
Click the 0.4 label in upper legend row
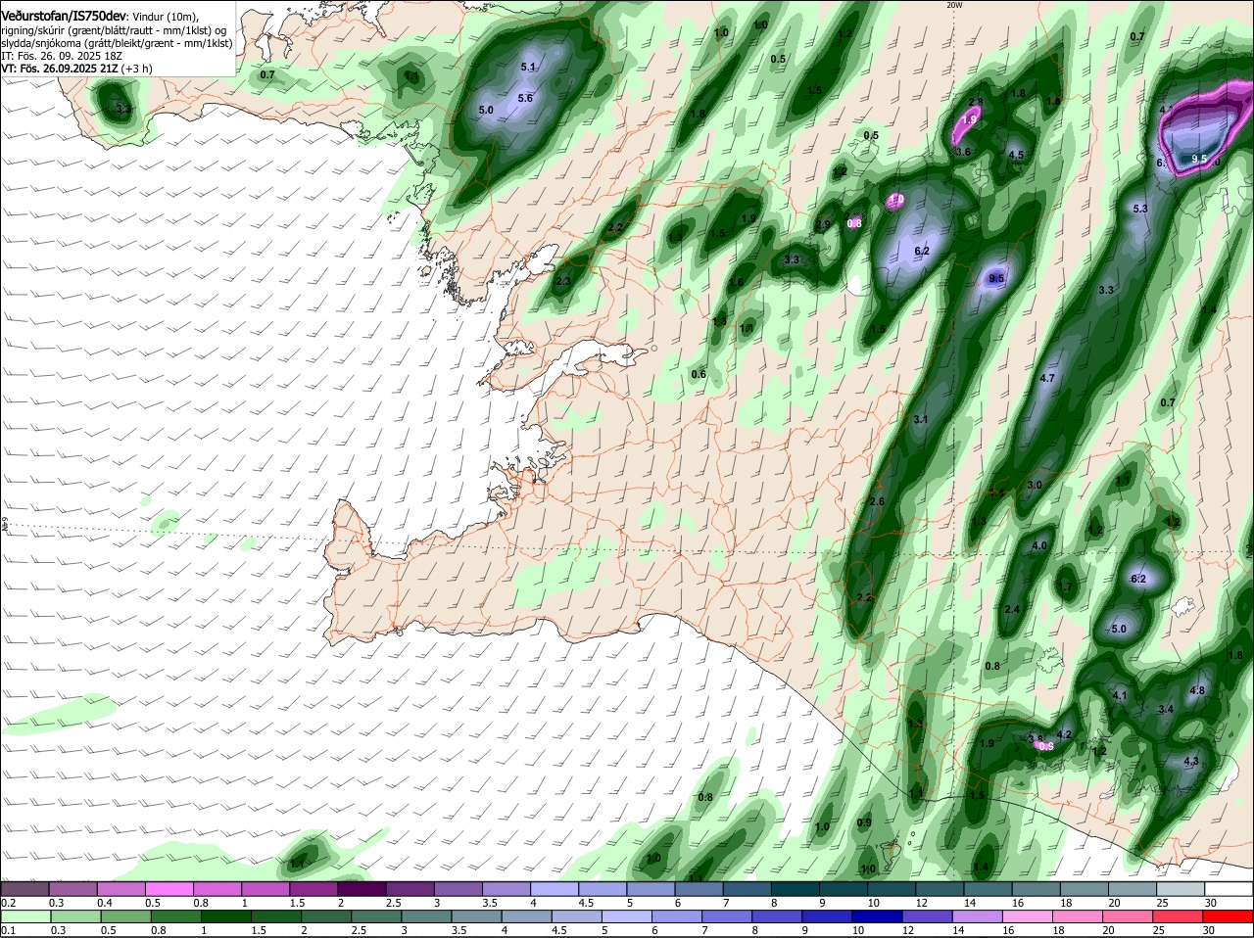pos(105,903)
